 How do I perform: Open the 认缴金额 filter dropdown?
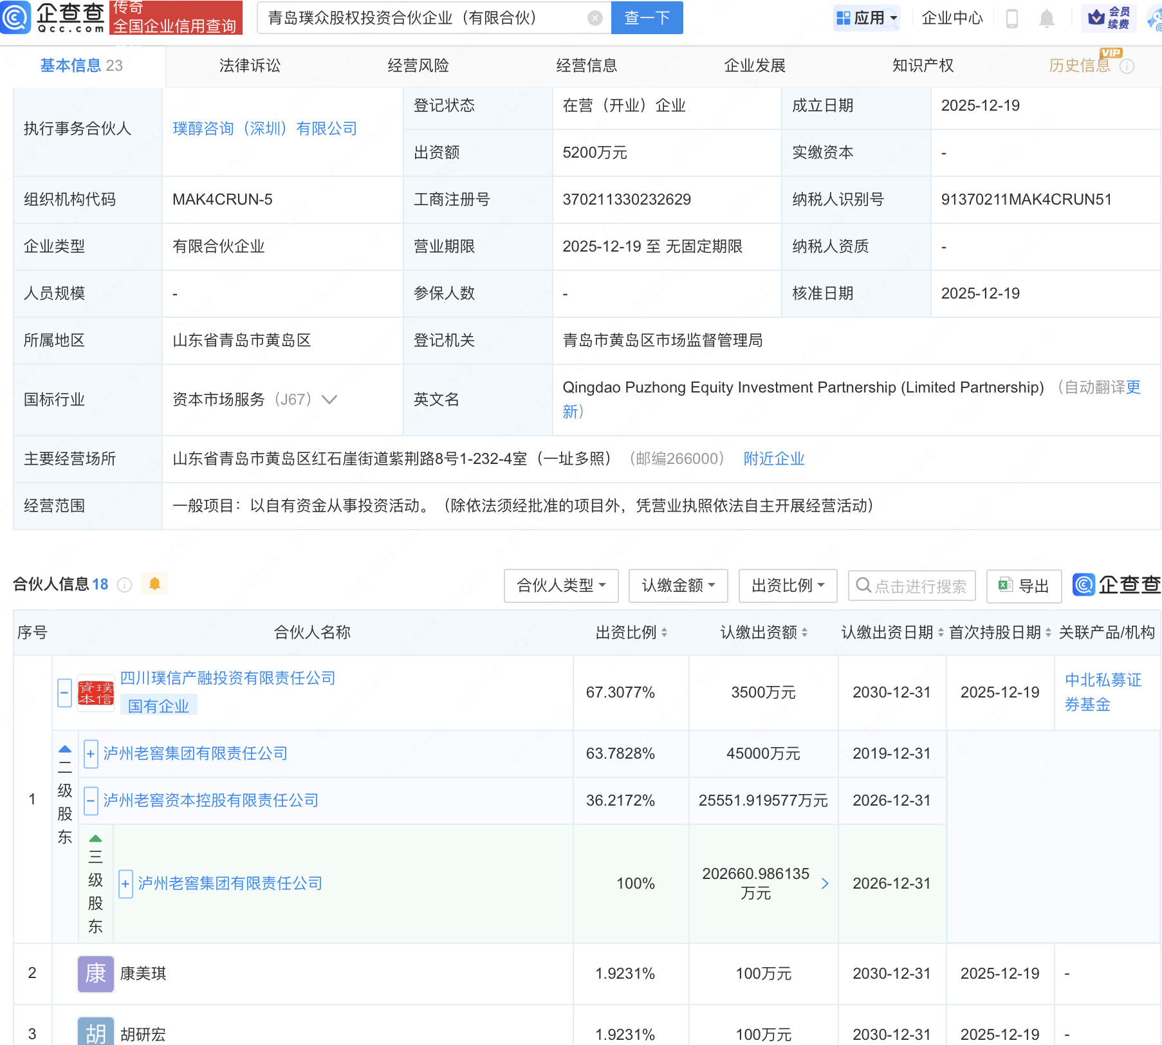tap(678, 586)
